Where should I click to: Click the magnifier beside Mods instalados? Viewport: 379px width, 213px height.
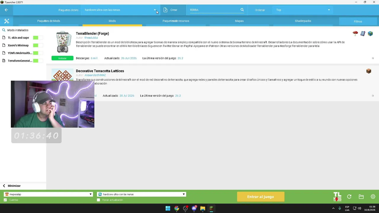point(4,30)
